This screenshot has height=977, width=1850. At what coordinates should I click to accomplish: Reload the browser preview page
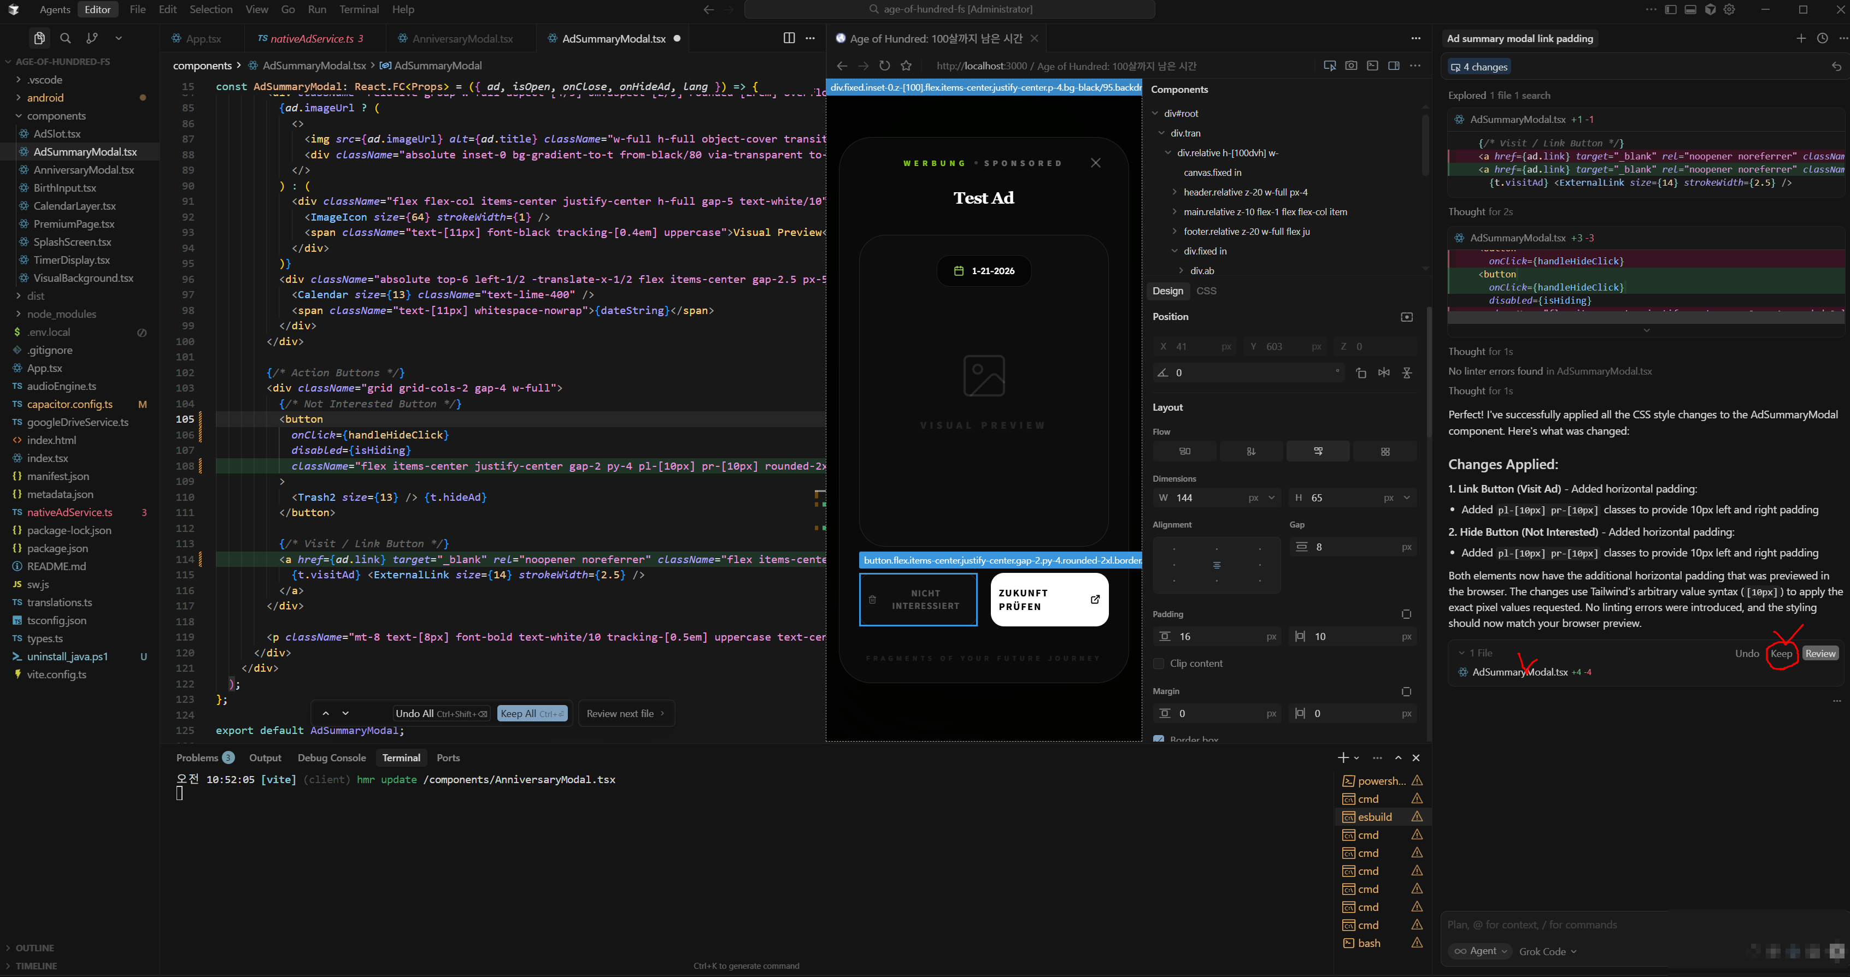pos(885,66)
